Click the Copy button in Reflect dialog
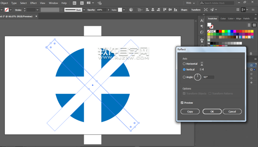The width and height of the screenshot is (258, 147). click(190, 111)
